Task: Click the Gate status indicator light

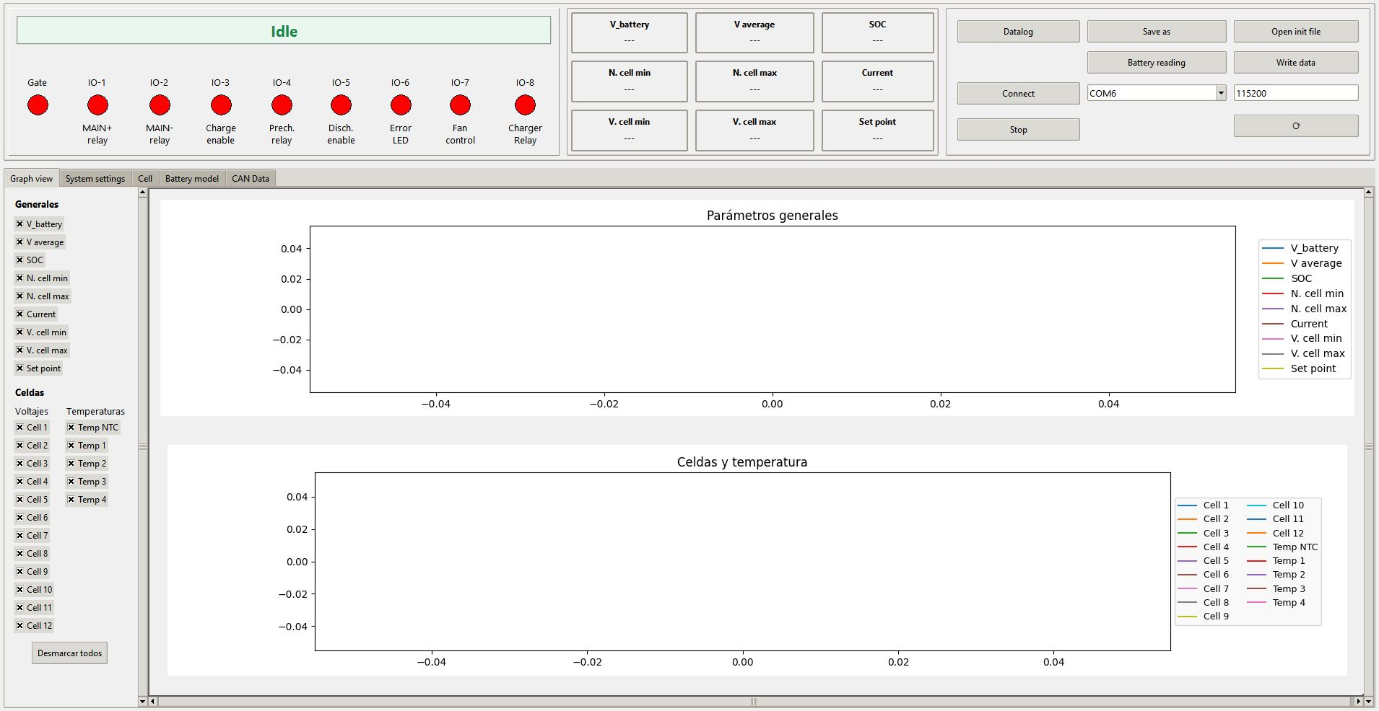Action: click(37, 105)
